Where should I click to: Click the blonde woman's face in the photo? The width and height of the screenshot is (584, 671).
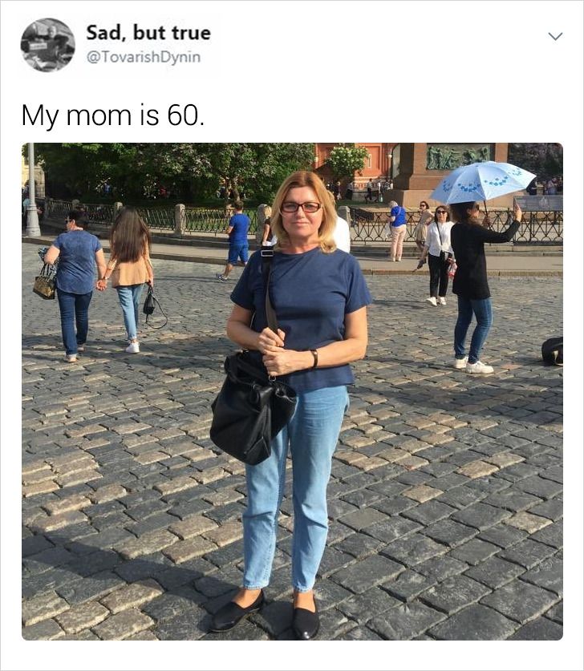pyautogui.click(x=301, y=215)
